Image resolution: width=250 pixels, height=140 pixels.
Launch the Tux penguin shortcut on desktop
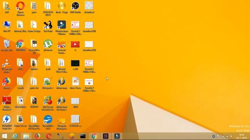48,25
